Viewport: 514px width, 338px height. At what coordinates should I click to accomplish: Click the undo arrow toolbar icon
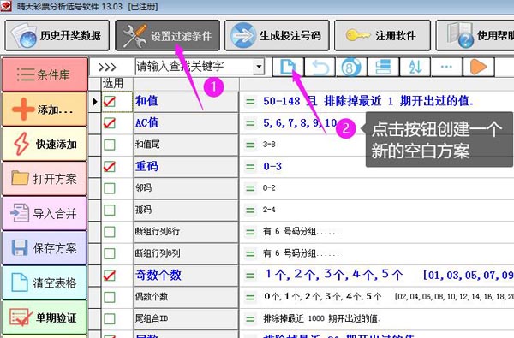[x=320, y=67]
